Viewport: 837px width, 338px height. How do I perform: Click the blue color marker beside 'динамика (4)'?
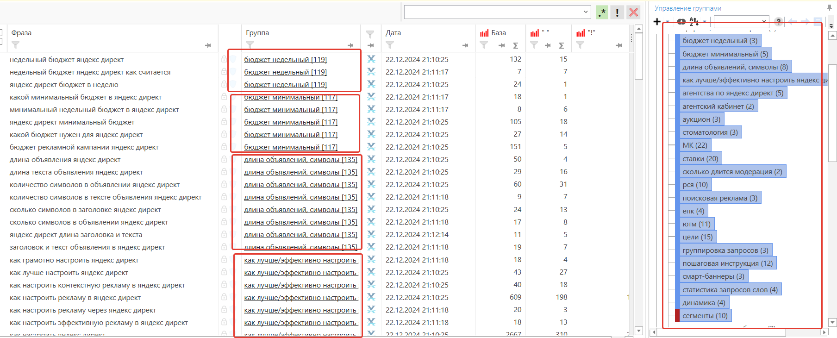tap(677, 303)
